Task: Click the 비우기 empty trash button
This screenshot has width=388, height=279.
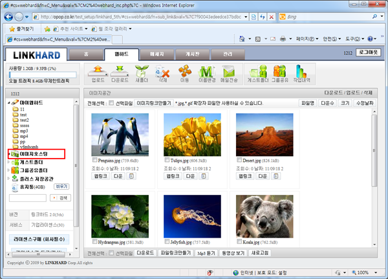Action: tap(61, 186)
